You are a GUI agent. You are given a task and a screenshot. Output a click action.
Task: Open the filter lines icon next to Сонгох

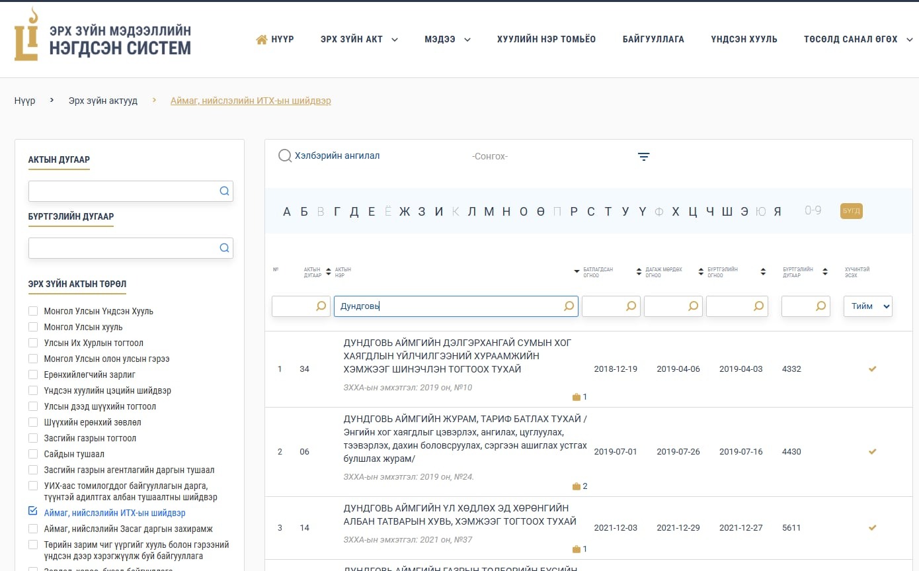643,157
